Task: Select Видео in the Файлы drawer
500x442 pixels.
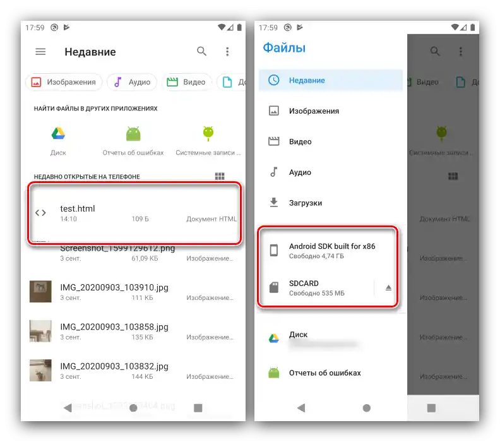Action: (x=331, y=141)
